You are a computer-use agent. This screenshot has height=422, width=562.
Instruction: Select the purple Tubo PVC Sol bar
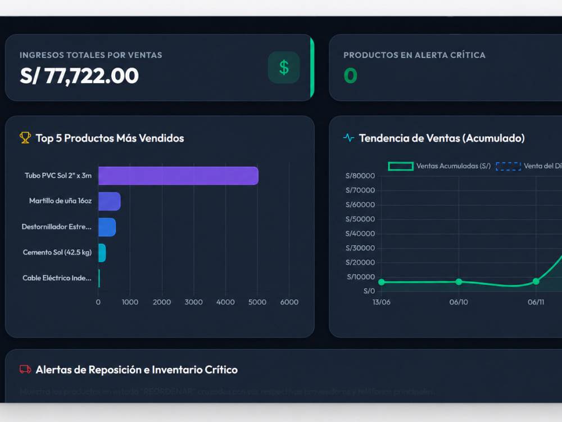(178, 176)
